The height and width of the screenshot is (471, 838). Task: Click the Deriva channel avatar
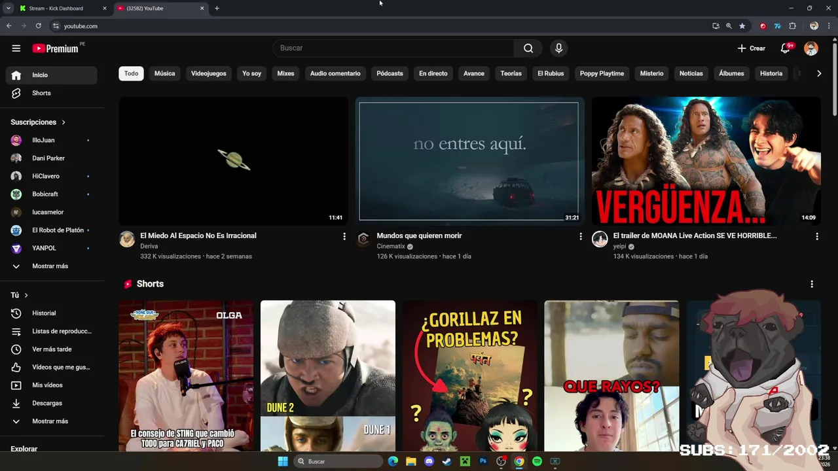127,239
